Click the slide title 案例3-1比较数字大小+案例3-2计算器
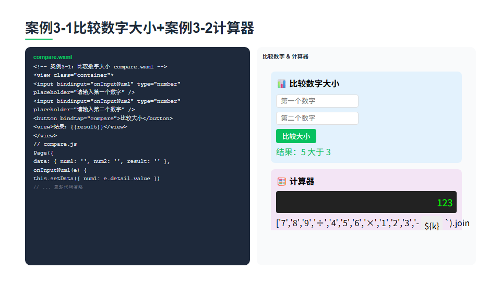 point(139,28)
